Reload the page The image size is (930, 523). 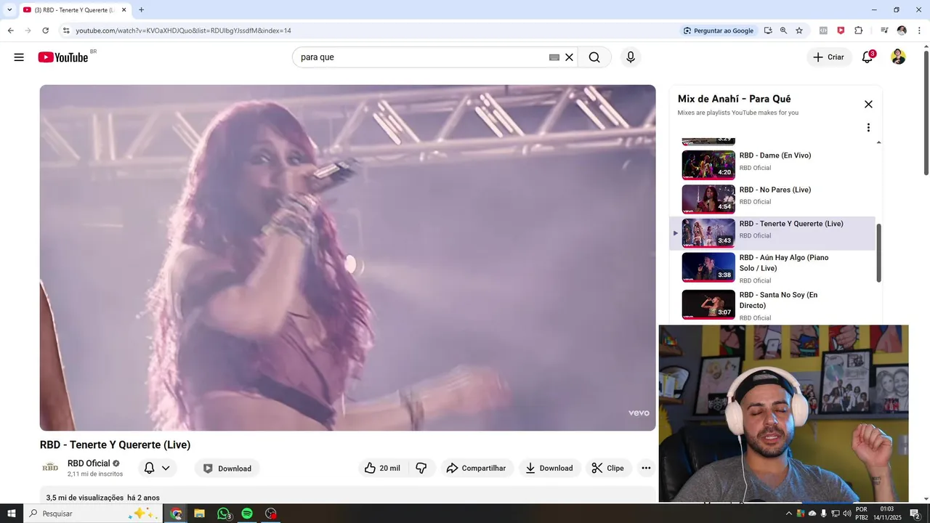click(46, 31)
